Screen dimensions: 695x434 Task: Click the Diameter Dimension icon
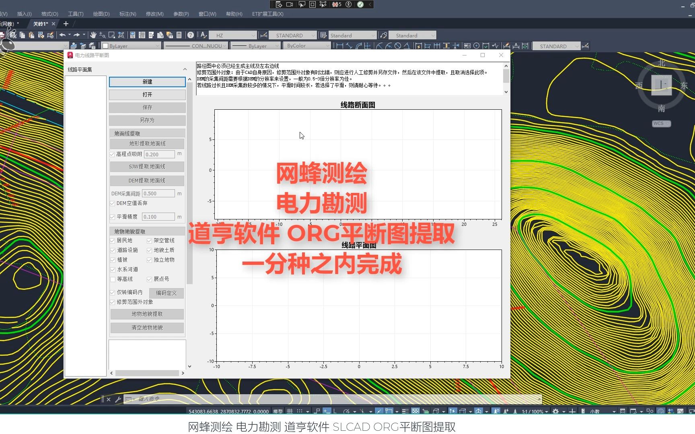398,46
